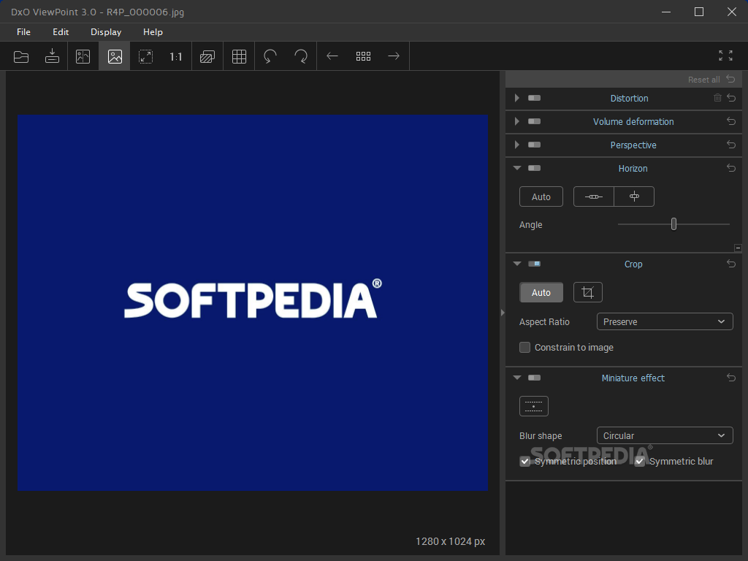This screenshot has width=748, height=561.
Task: Set zoom to 1:1
Action: [x=175, y=57]
